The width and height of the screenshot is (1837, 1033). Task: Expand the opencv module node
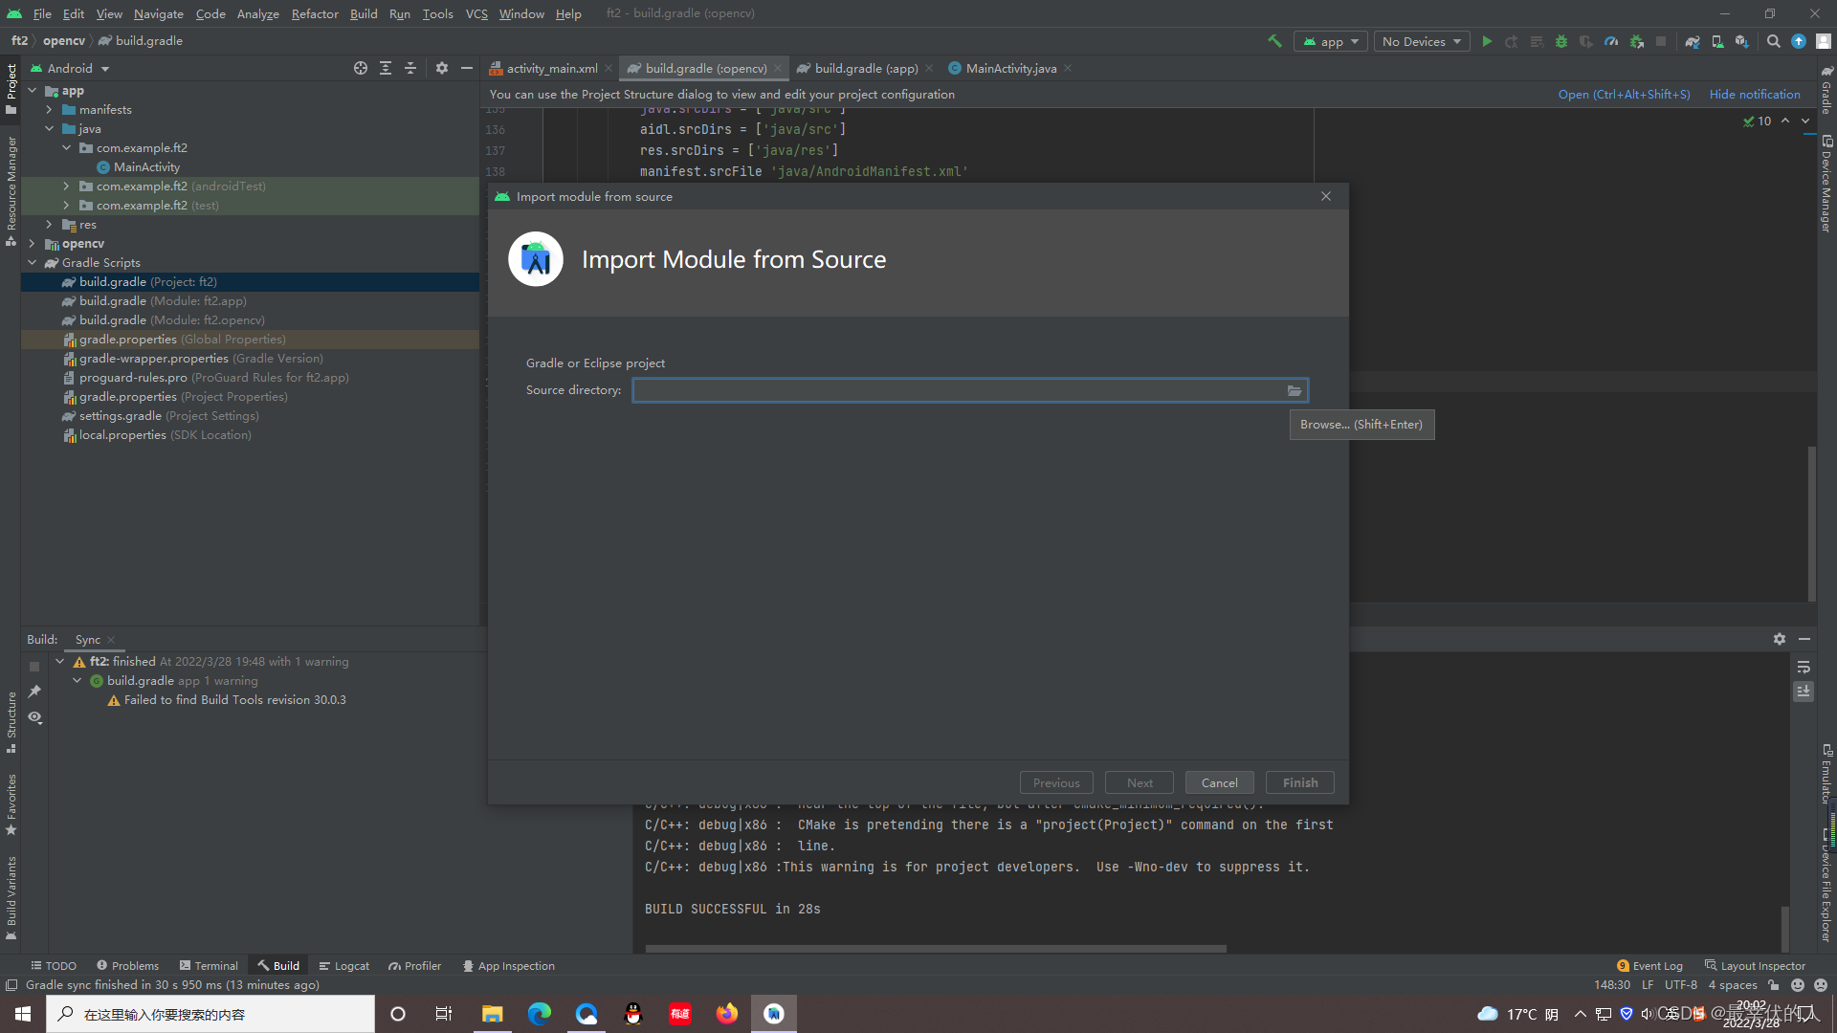(x=33, y=244)
